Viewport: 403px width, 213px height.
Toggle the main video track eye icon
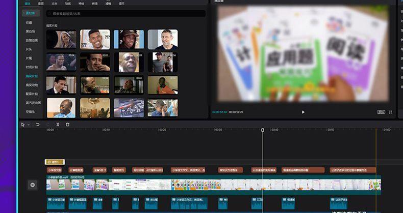pos(33,185)
